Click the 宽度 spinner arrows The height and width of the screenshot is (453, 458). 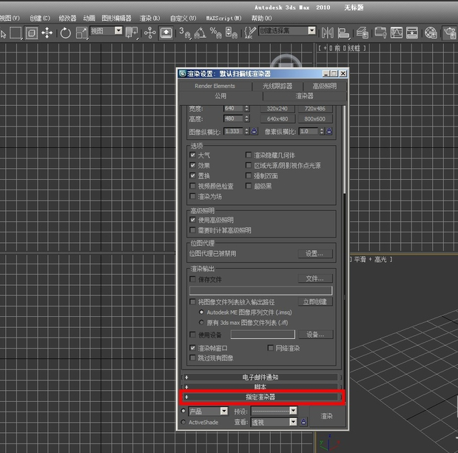click(247, 108)
